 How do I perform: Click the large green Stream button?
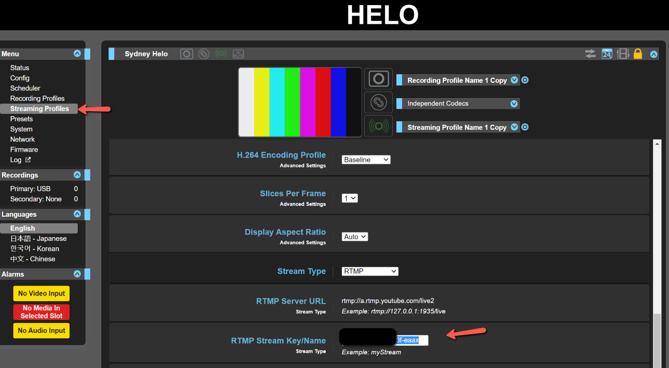coord(378,126)
